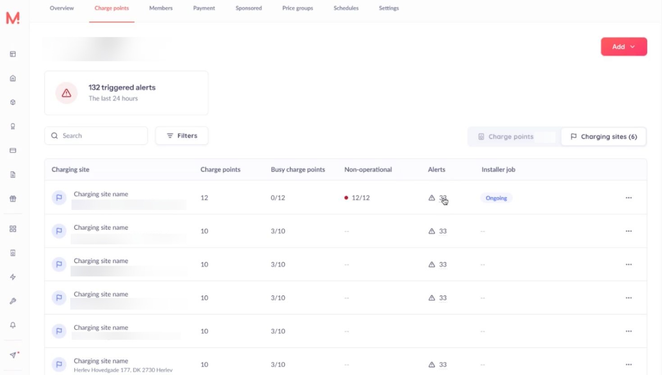Go to the Schedules tab

coord(346,8)
